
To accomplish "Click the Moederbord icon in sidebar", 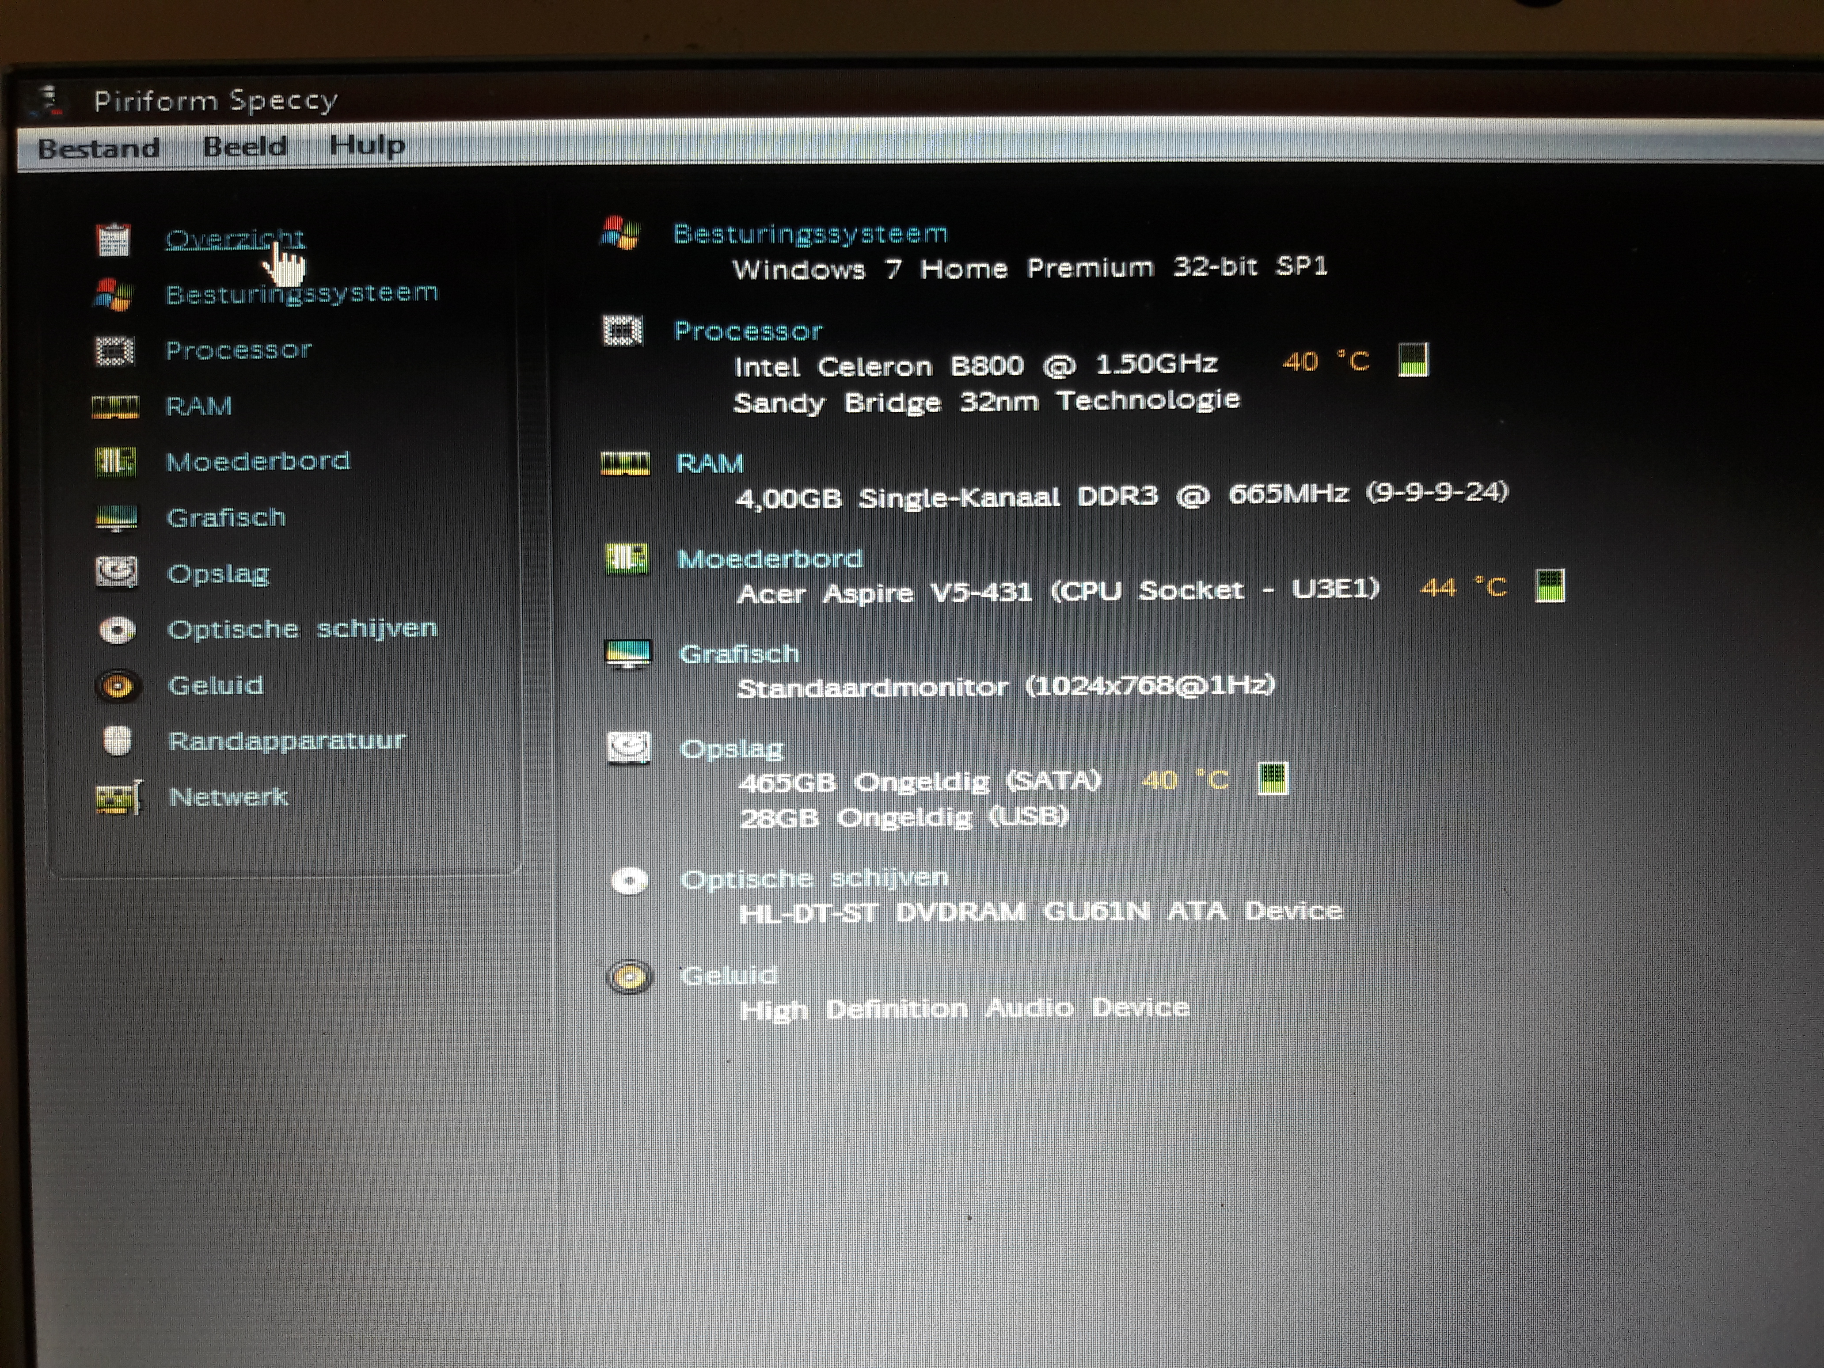I will (114, 462).
